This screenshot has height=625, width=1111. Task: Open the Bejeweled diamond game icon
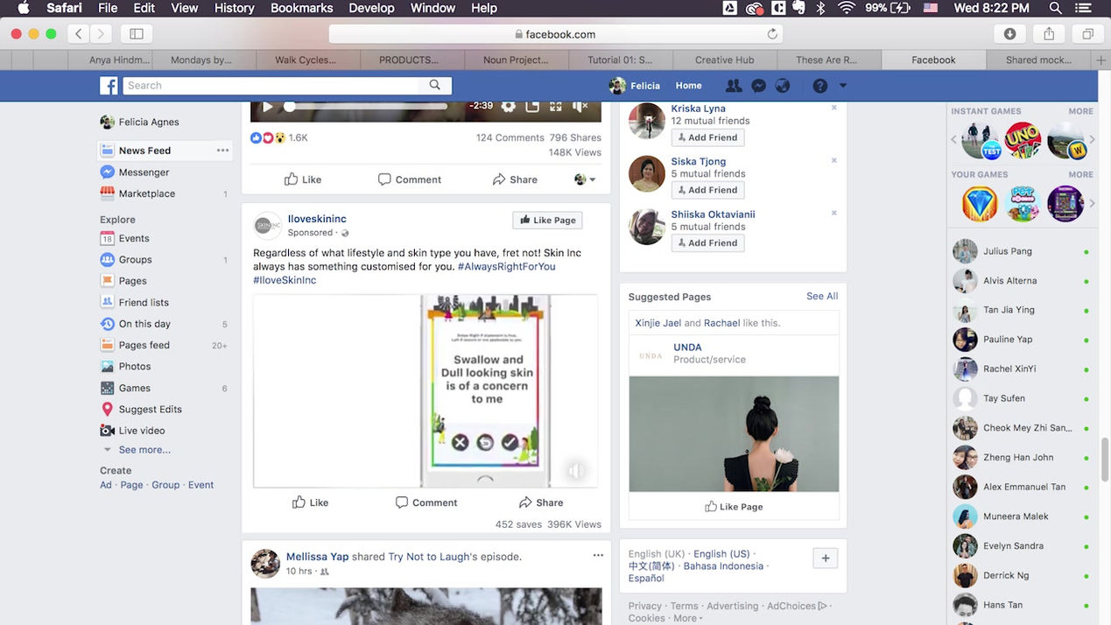click(980, 204)
